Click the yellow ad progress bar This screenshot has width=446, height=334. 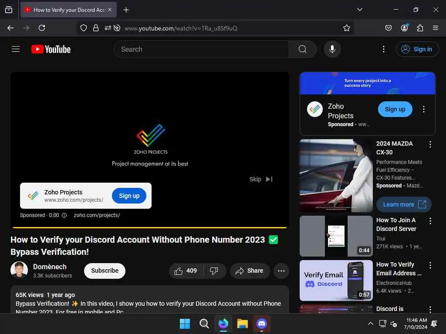(x=150, y=227)
